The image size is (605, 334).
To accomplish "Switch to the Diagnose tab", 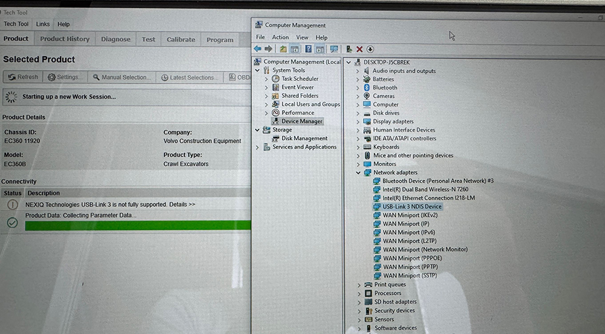I will [x=116, y=39].
